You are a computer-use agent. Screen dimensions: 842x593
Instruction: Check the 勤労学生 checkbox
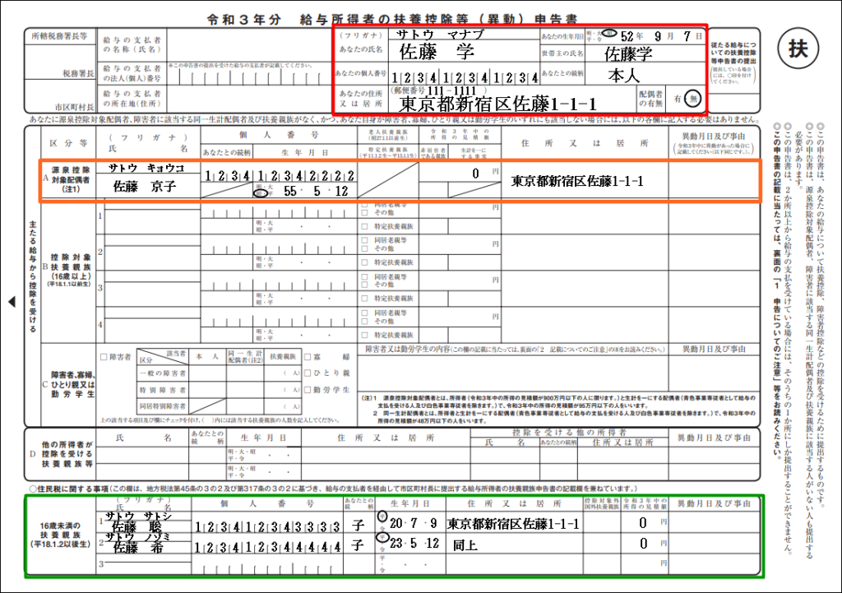308,389
